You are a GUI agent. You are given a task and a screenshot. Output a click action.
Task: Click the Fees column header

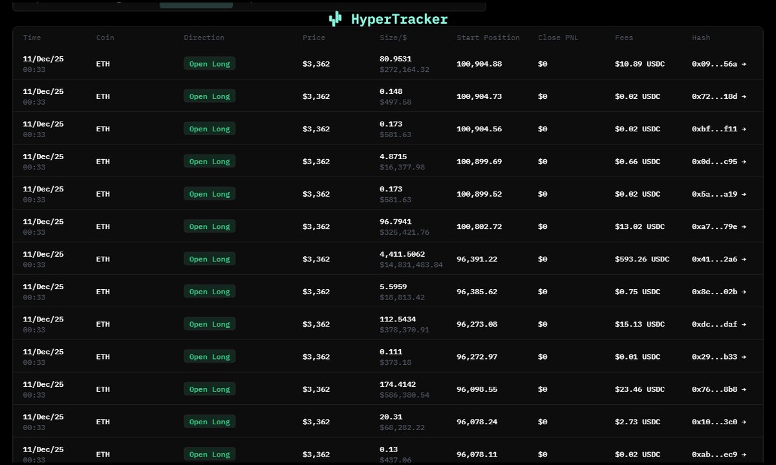click(624, 38)
